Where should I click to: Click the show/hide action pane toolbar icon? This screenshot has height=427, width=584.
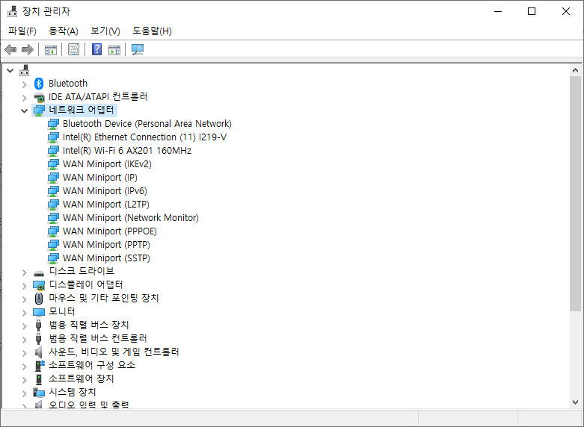114,50
